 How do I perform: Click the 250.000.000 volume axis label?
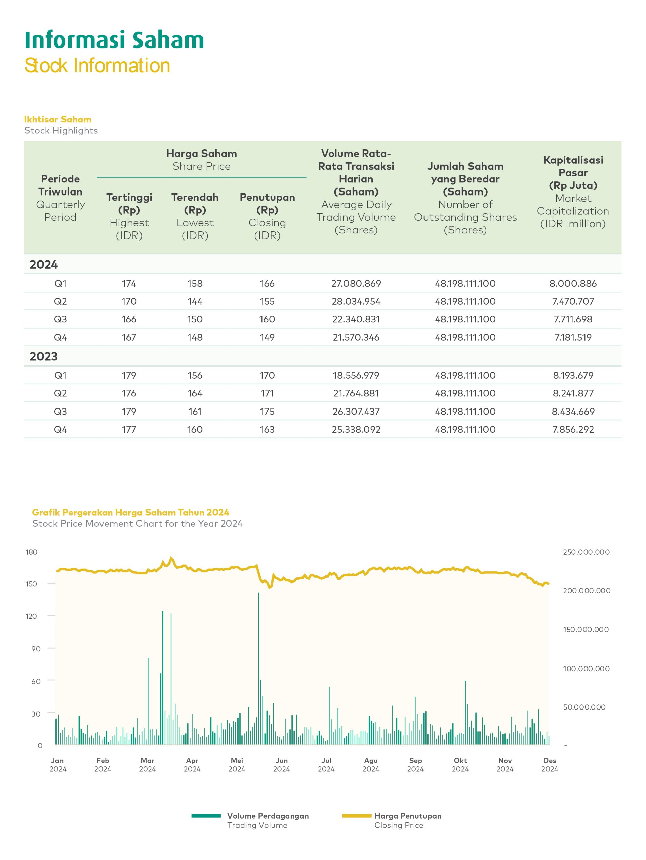point(586,552)
